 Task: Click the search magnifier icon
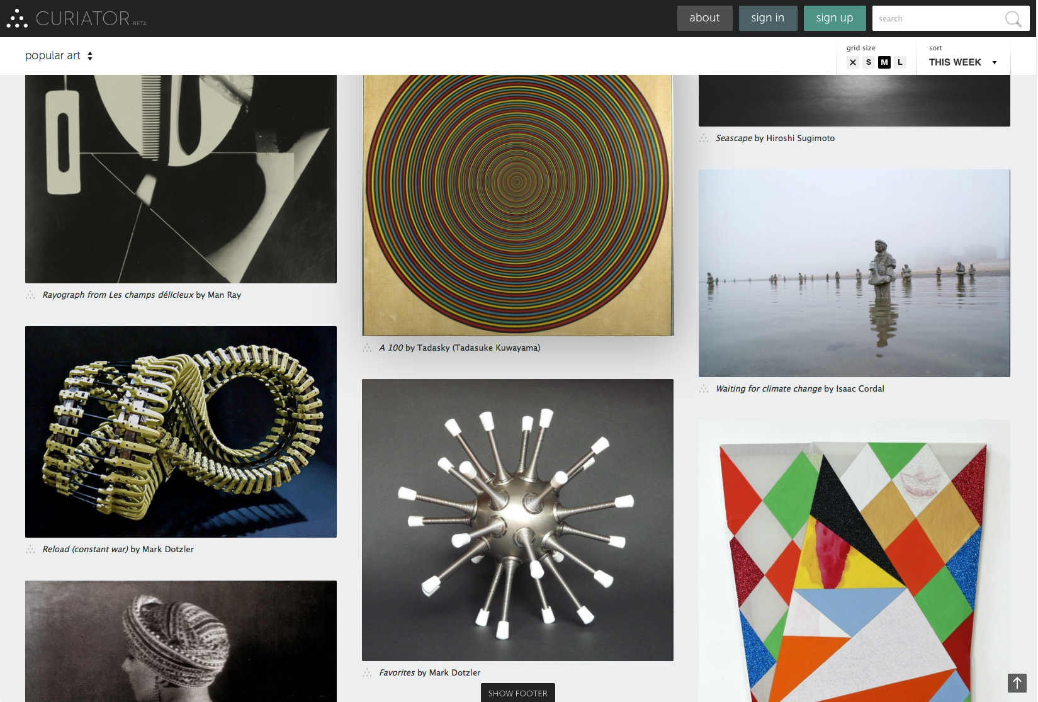(x=1013, y=19)
